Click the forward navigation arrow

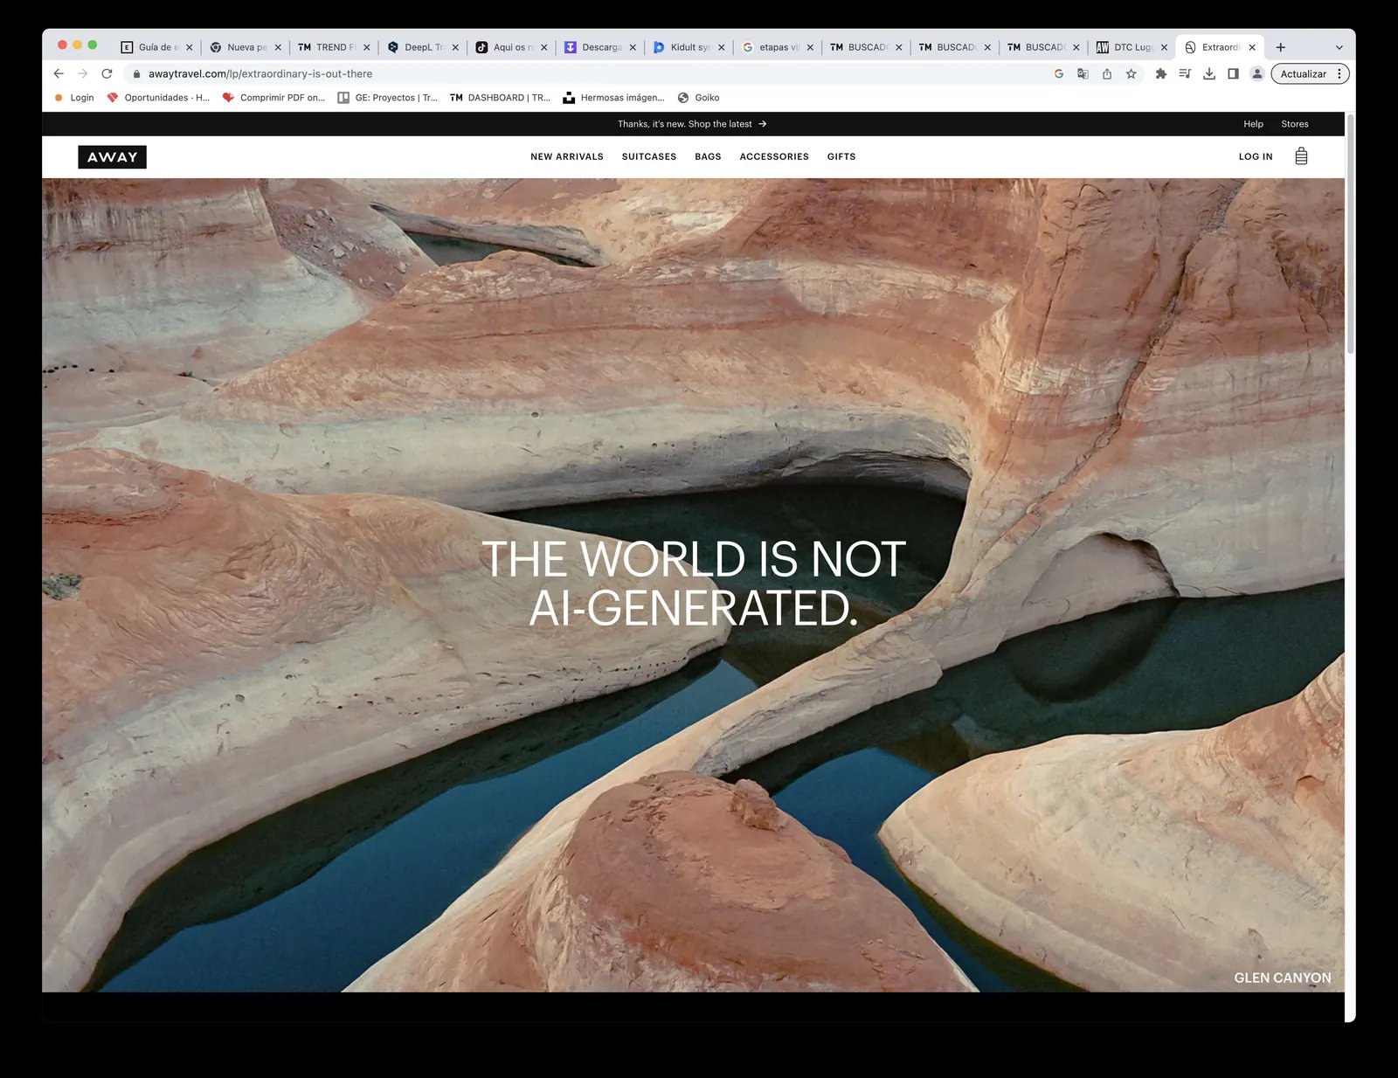coord(82,73)
